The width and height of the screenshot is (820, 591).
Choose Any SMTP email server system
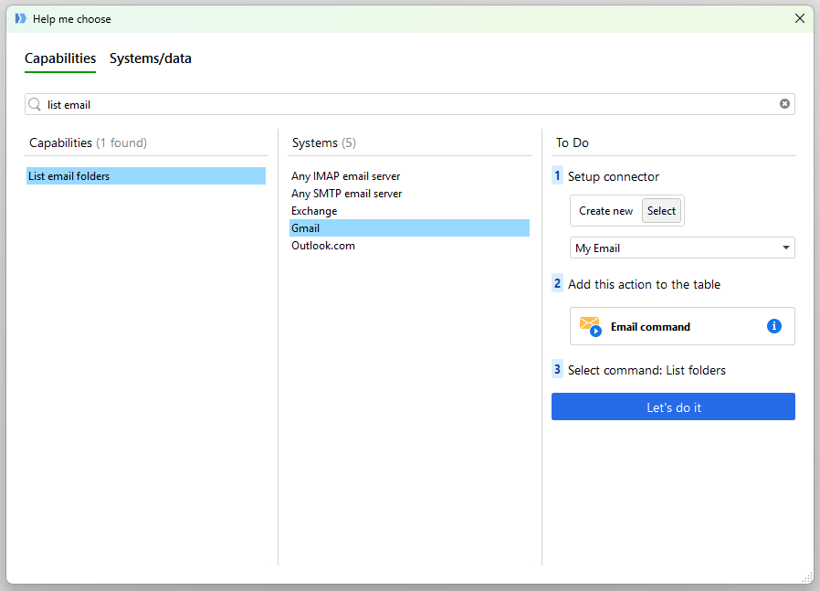(346, 194)
